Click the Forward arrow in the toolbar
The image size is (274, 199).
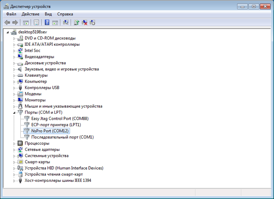coord(15,23)
